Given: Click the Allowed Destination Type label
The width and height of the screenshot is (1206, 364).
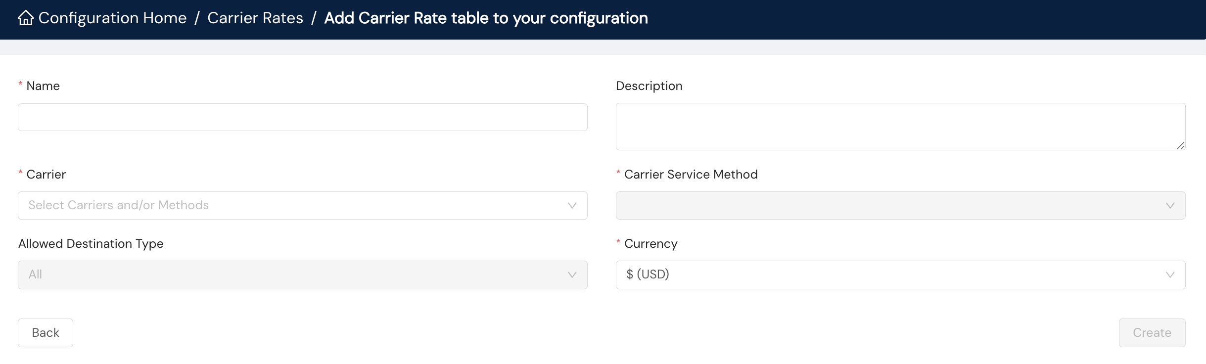Looking at the screenshot, I should point(91,244).
